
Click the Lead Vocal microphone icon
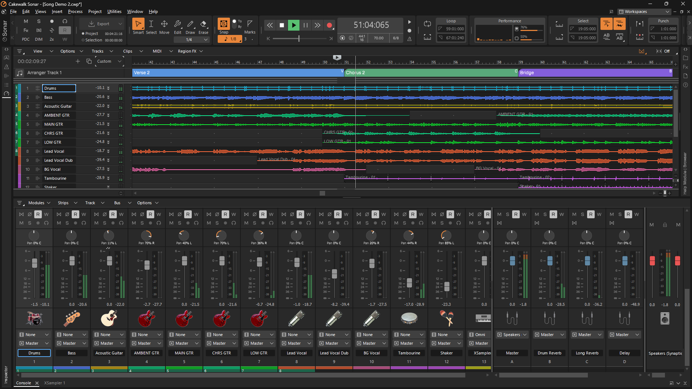297,318
